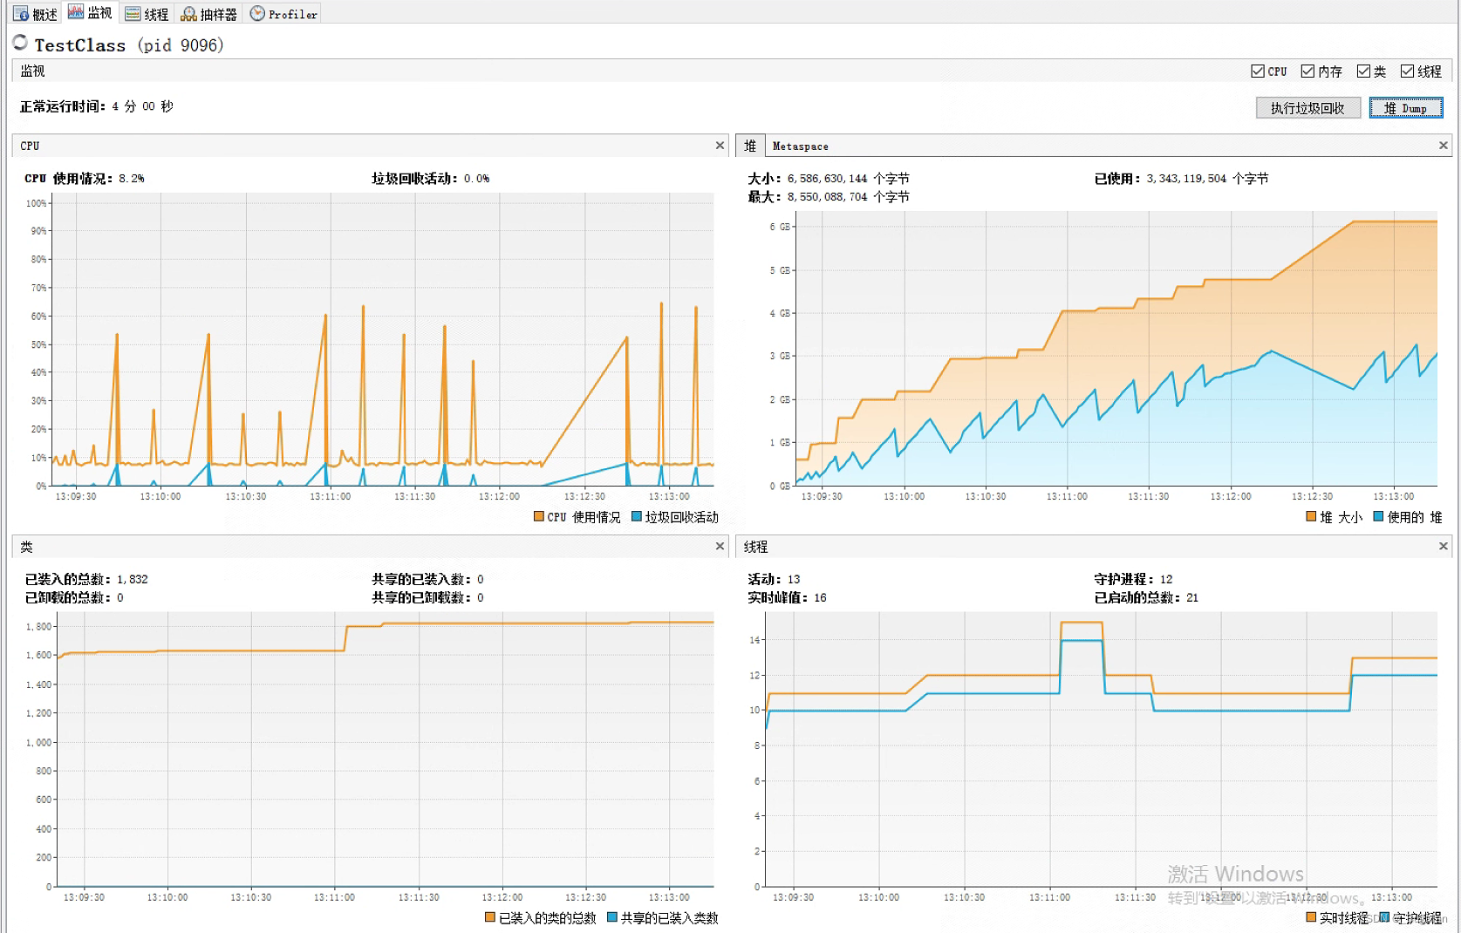Click the orange CPU 使用情况 legend swatch

pyautogui.click(x=538, y=516)
